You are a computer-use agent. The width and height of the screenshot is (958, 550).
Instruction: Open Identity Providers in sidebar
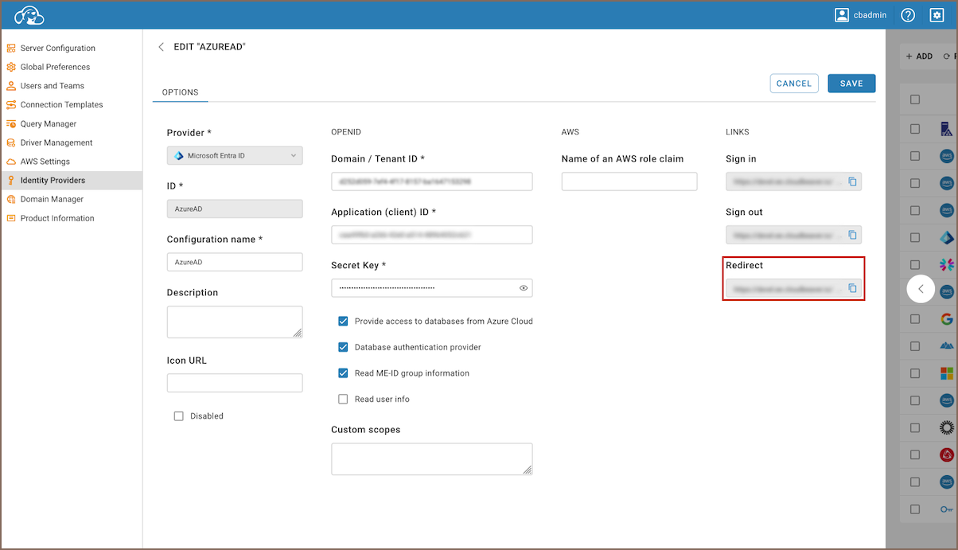tap(53, 181)
